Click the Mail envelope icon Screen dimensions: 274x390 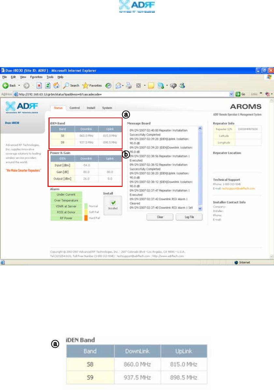click(118, 86)
